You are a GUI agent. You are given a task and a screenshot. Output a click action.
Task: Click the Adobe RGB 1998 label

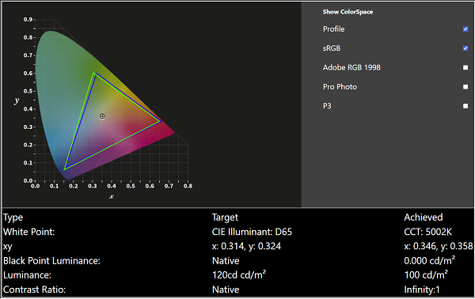[351, 67]
